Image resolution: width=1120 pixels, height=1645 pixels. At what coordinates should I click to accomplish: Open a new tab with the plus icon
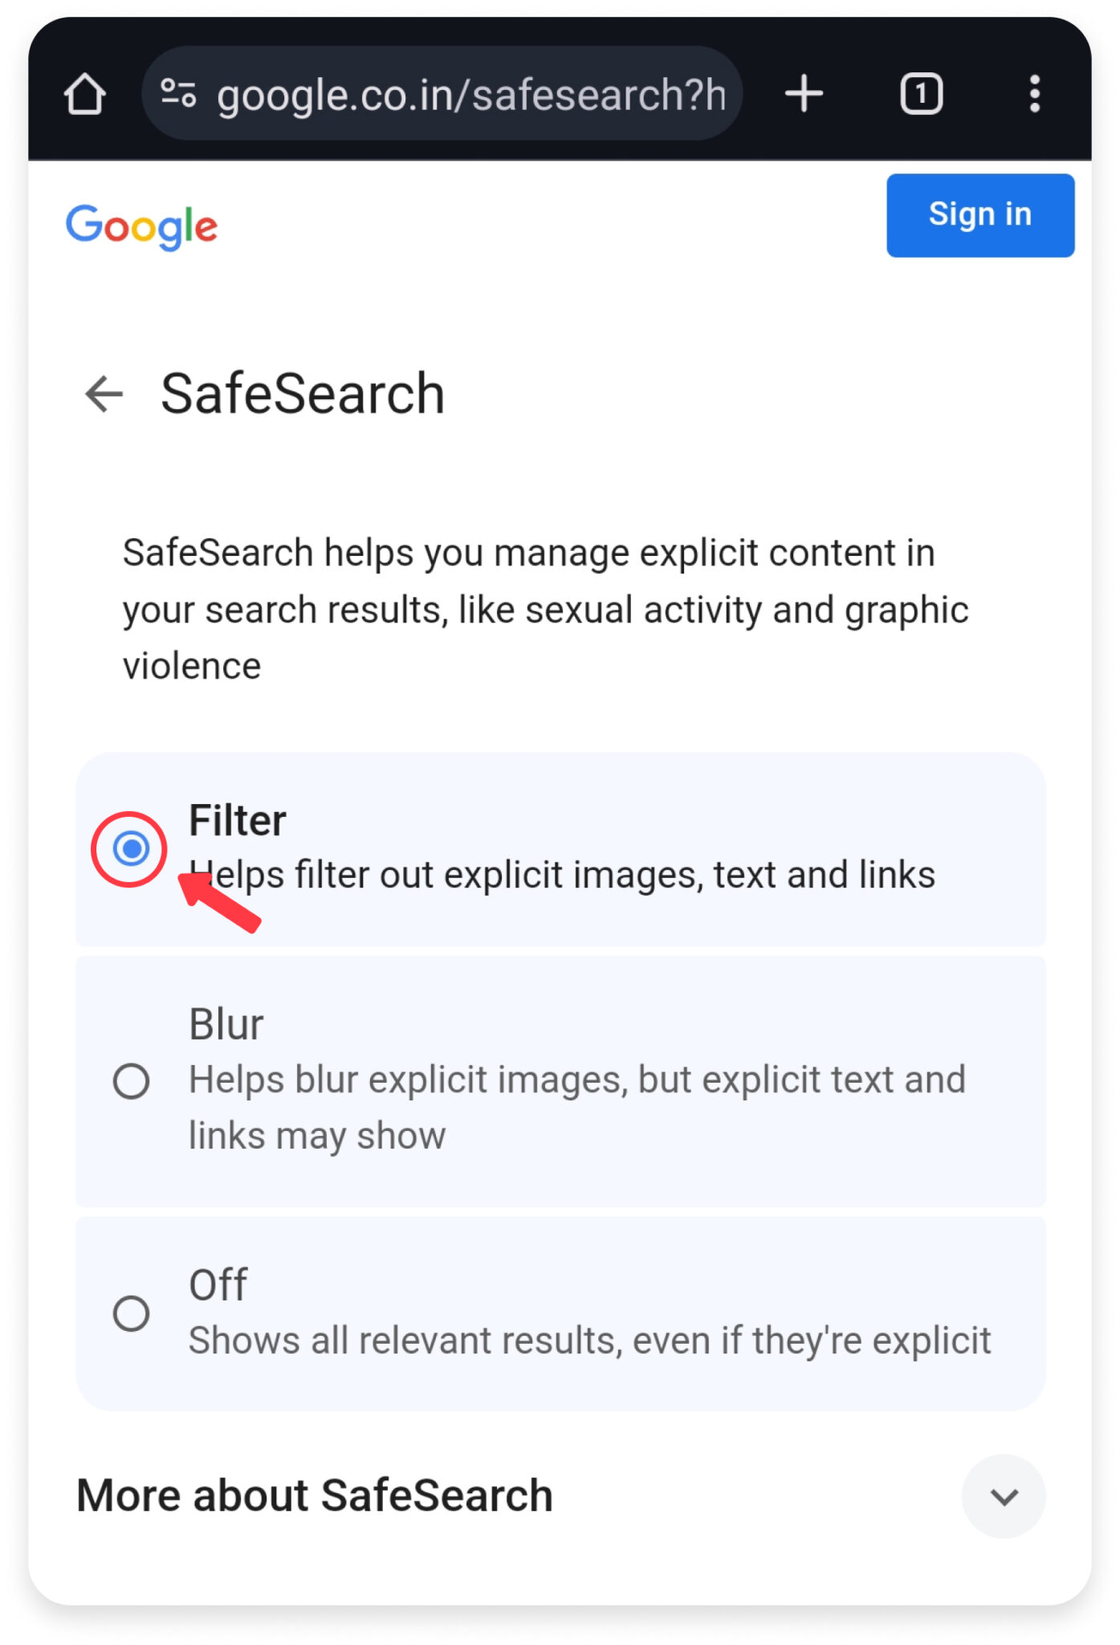click(803, 93)
